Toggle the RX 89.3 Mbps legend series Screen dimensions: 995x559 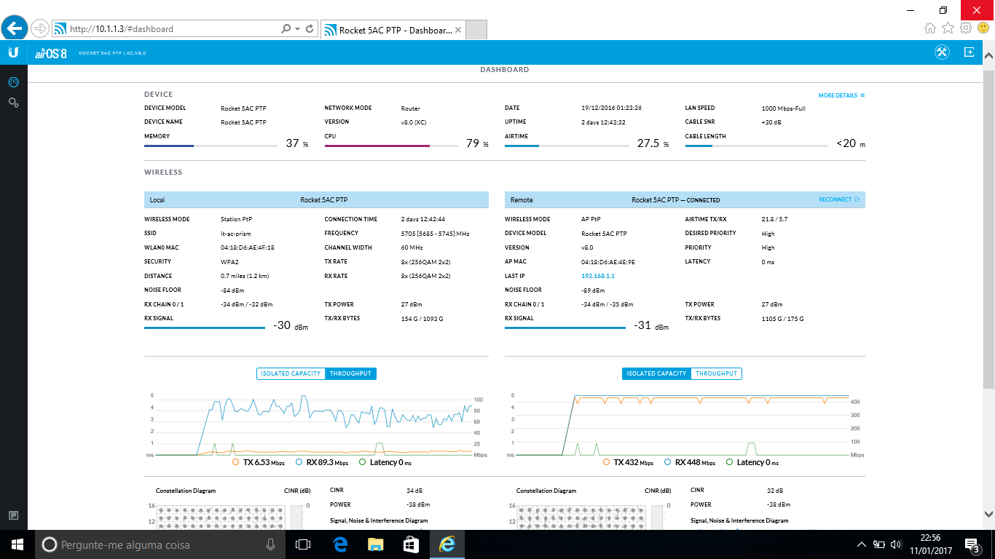322,462
